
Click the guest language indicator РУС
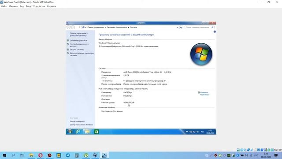pyautogui.click(x=203, y=132)
